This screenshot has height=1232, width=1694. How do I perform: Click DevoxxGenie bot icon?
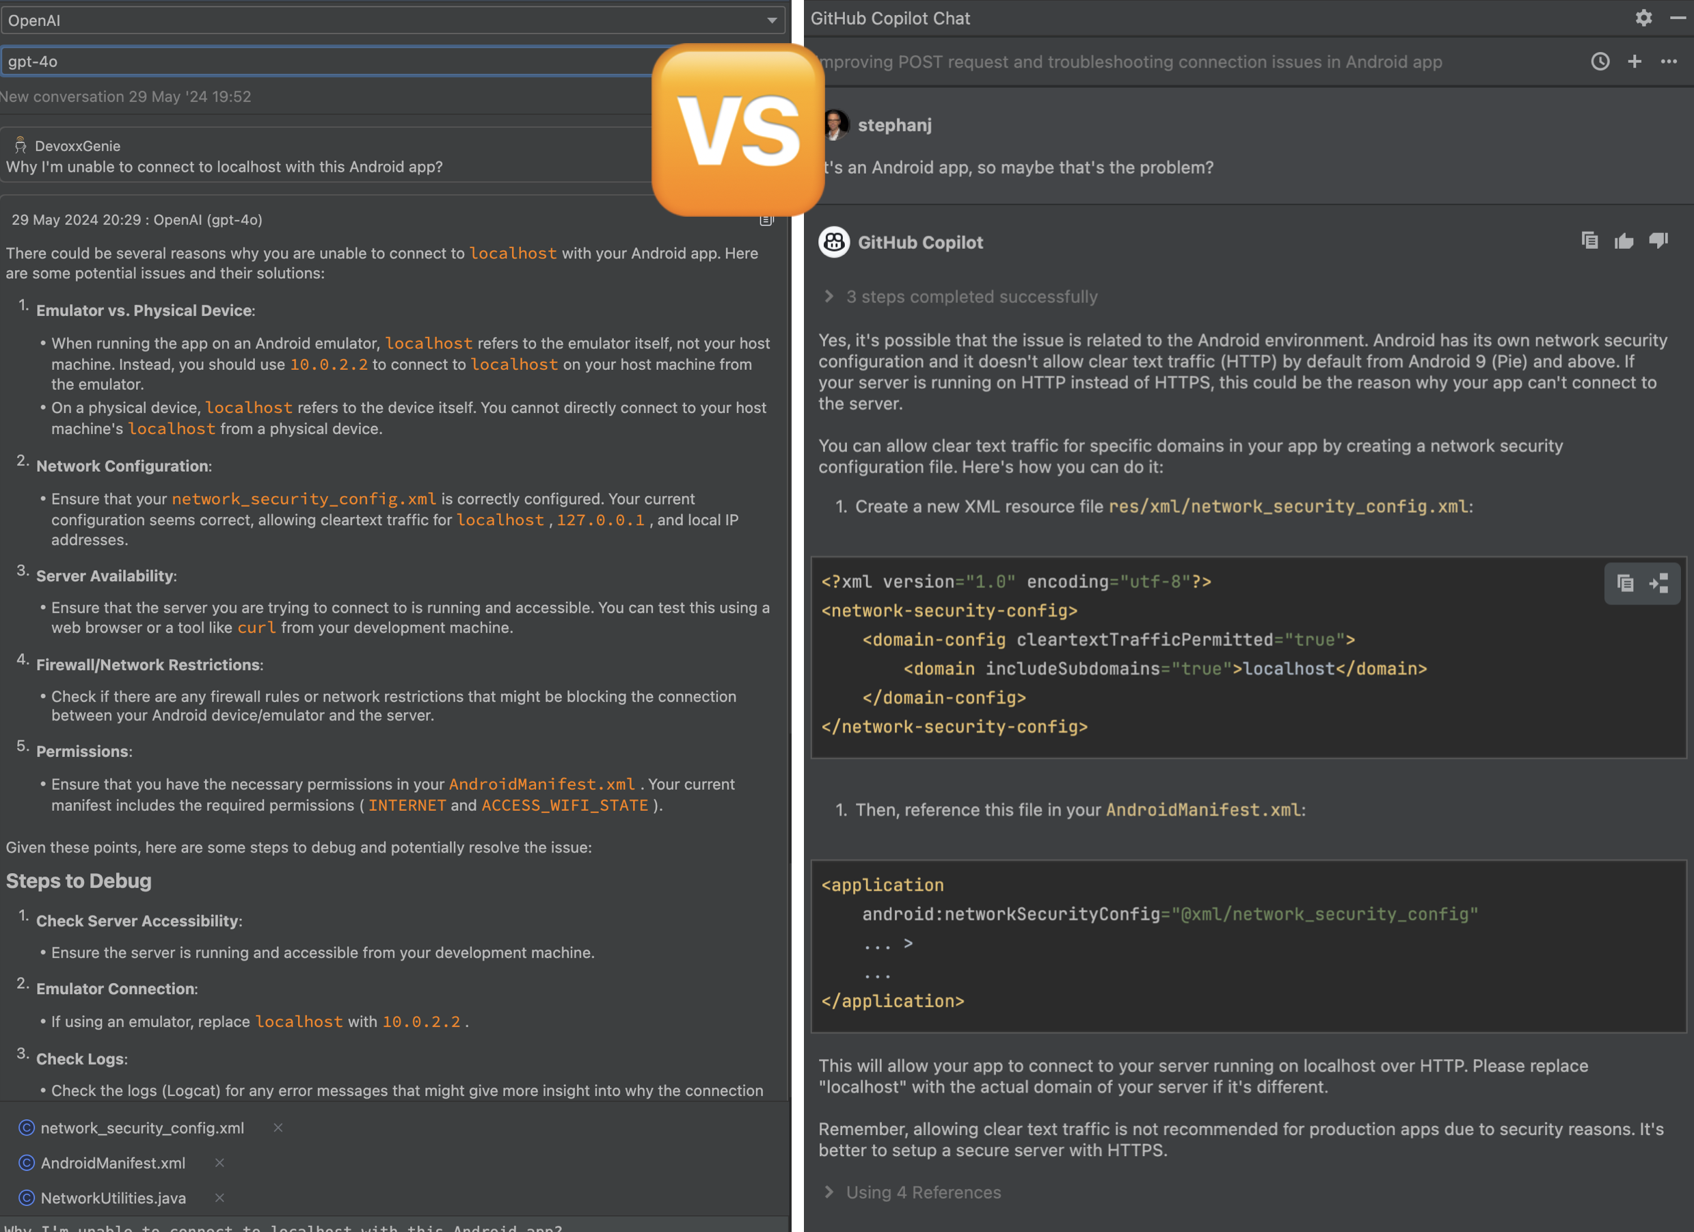coord(21,145)
